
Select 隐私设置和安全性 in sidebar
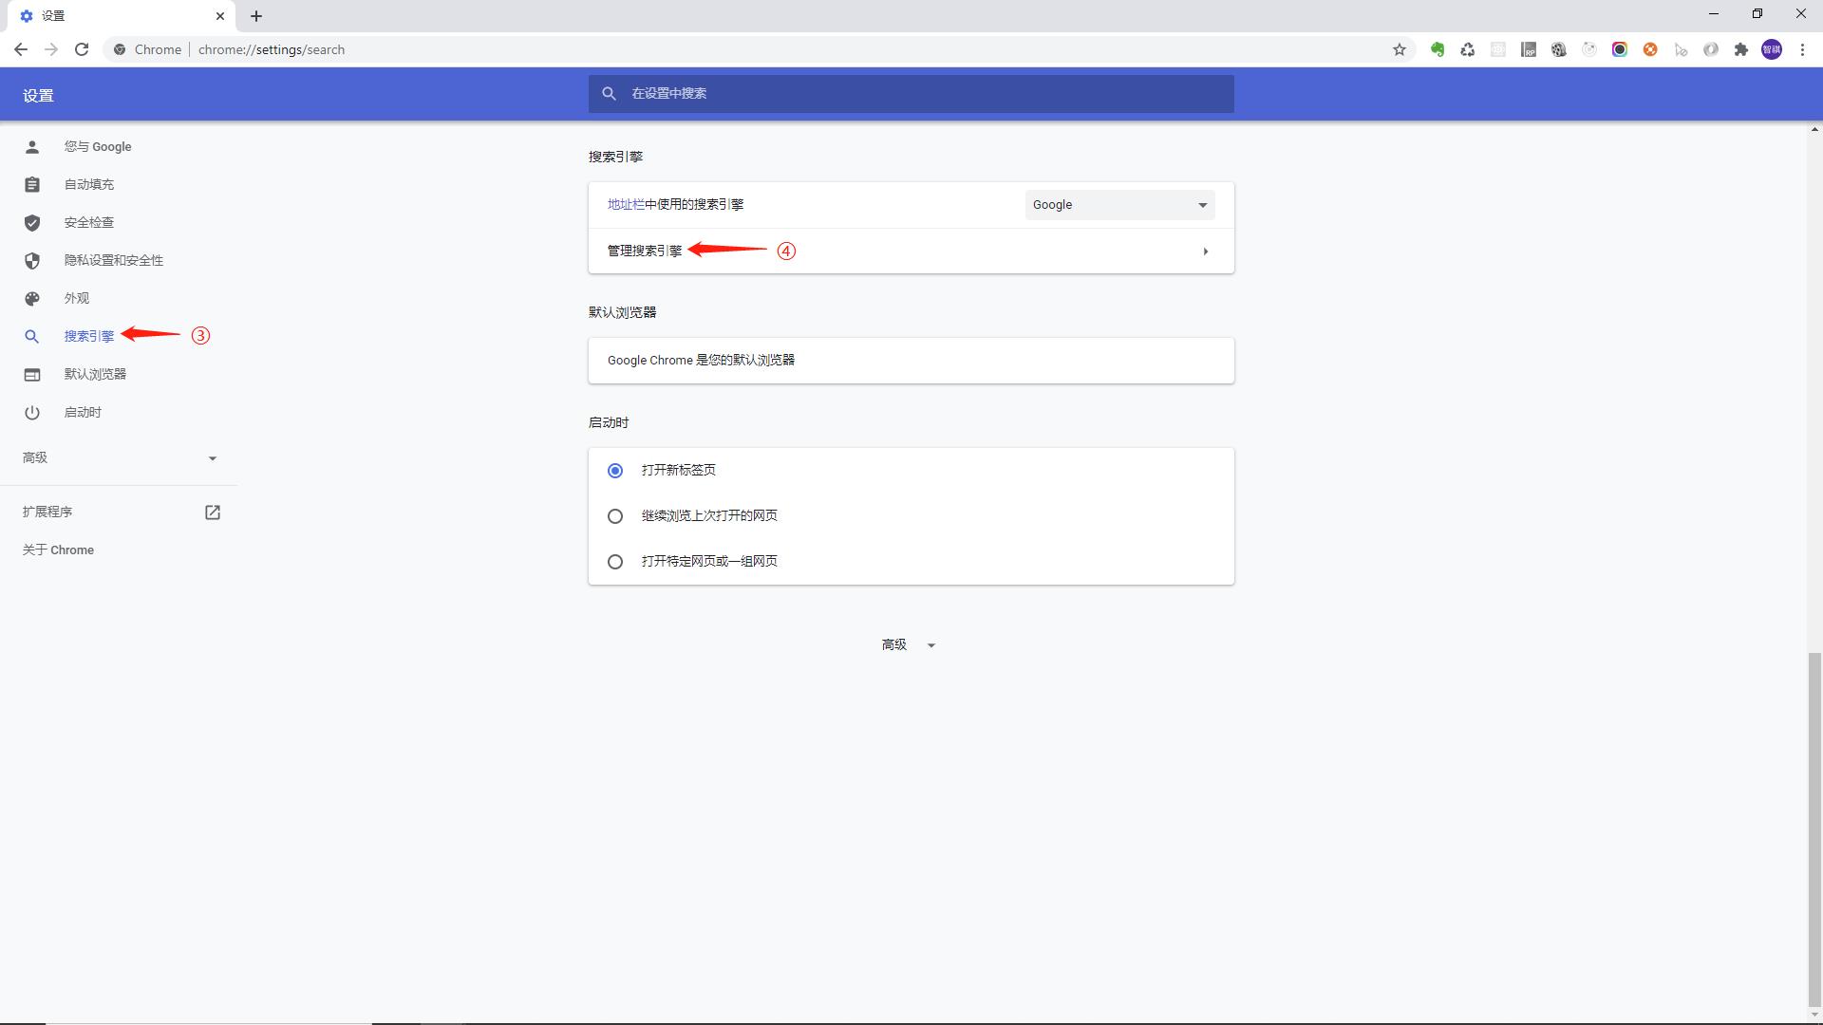[x=113, y=260]
